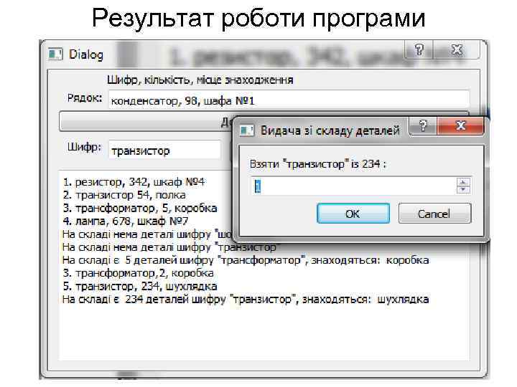Click the 'Шифр, кількість, місце знаходження' hint label

pos(200,80)
